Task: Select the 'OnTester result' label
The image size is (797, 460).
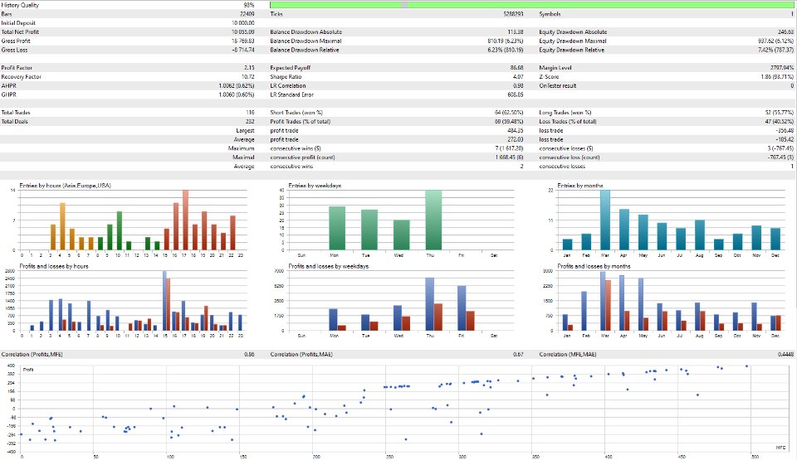Action: pos(558,86)
